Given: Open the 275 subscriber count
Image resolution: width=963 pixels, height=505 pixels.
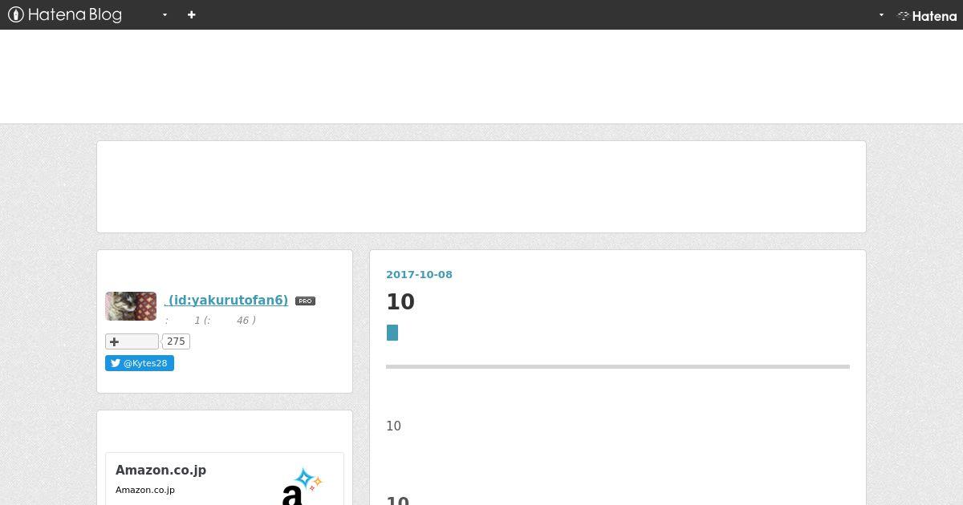Looking at the screenshot, I should [176, 341].
